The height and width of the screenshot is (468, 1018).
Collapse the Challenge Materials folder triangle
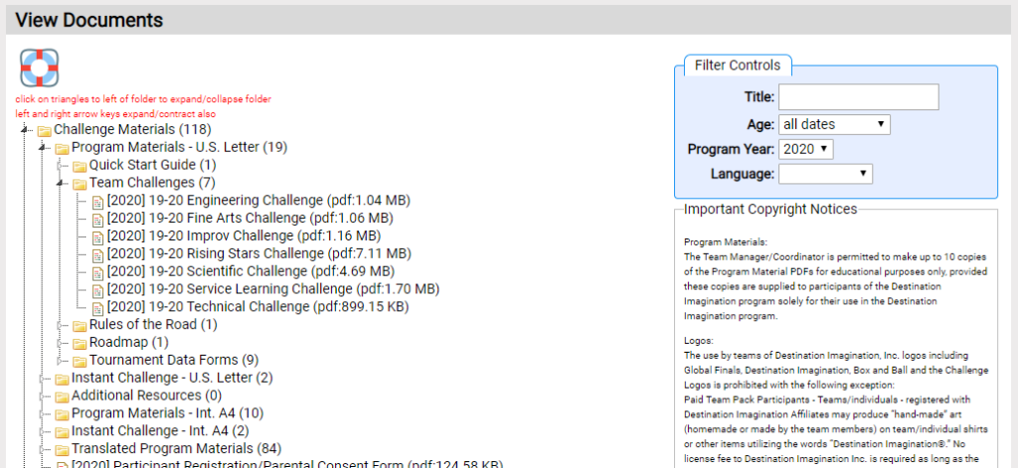pos(25,130)
